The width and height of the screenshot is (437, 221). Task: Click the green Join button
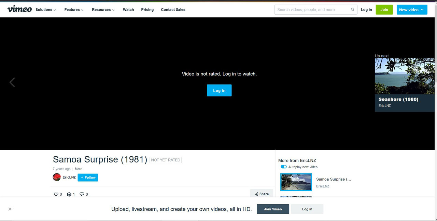pyautogui.click(x=384, y=10)
